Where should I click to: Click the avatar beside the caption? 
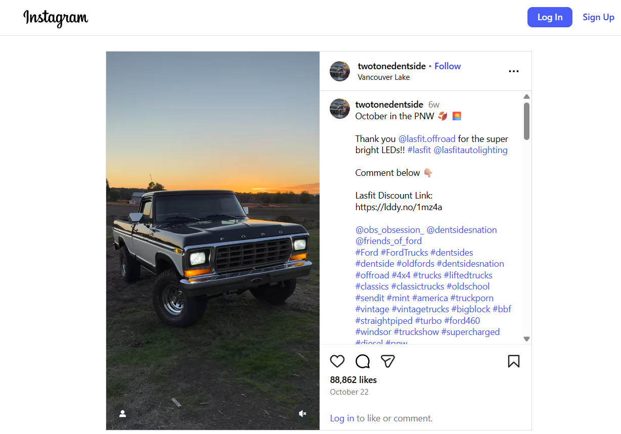coord(340,109)
